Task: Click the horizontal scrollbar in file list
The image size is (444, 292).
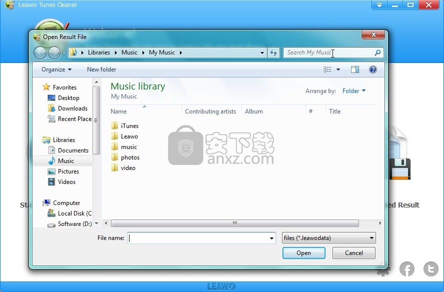Action: point(234,223)
